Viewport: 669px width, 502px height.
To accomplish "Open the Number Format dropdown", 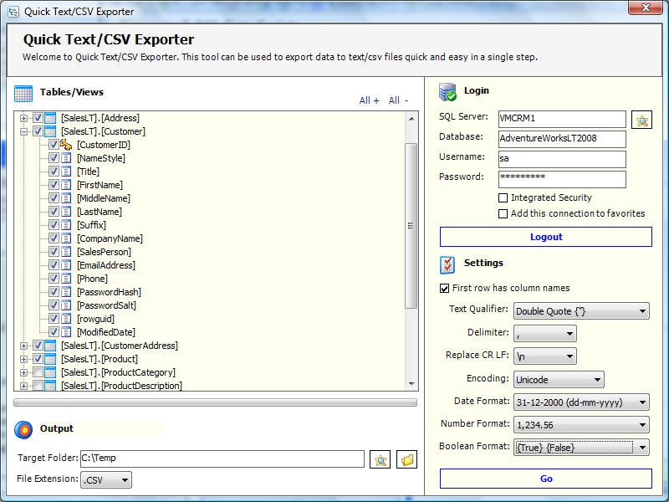I will (581, 425).
